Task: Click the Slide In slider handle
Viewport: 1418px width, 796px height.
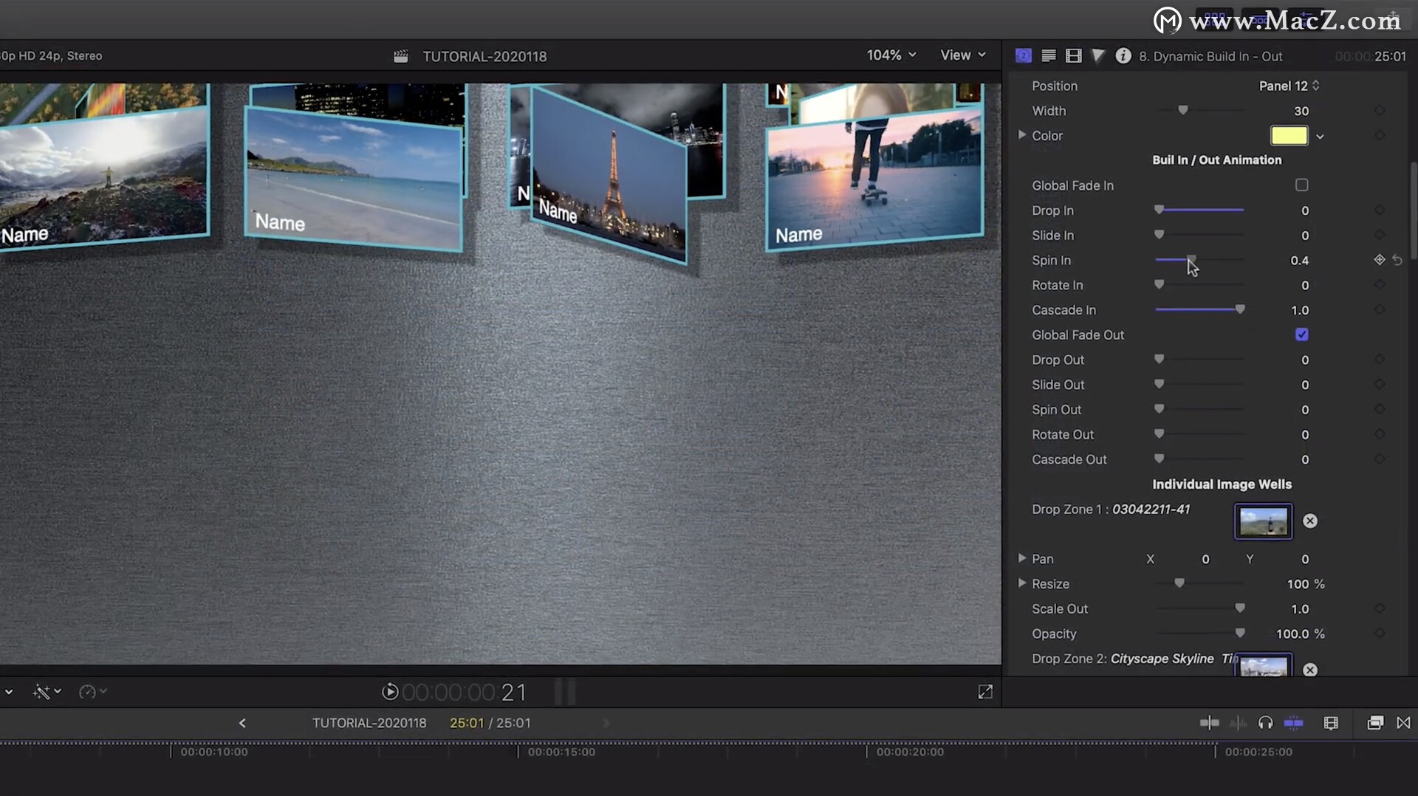Action: click(1160, 235)
